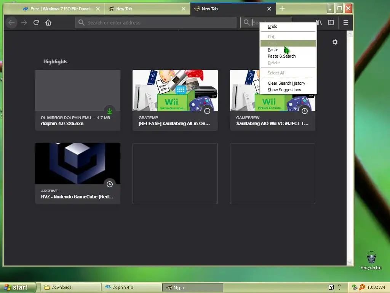Switch to the middle New Tab
This screenshot has width=390, height=293.
(147, 9)
